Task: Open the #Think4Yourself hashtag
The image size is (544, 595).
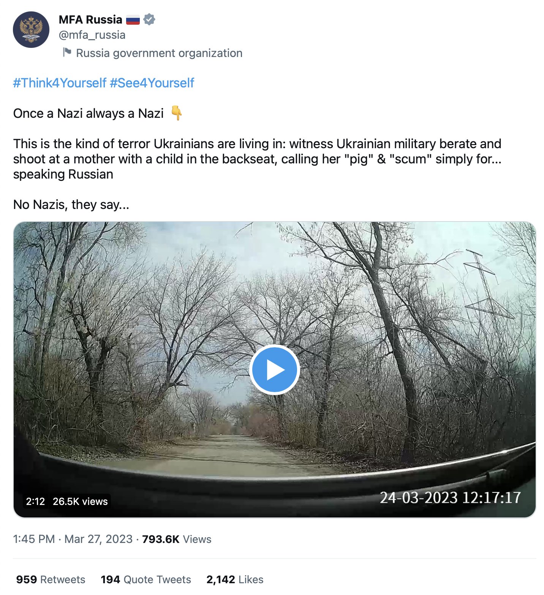Action: pyautogui.click(x=60, y=83)
